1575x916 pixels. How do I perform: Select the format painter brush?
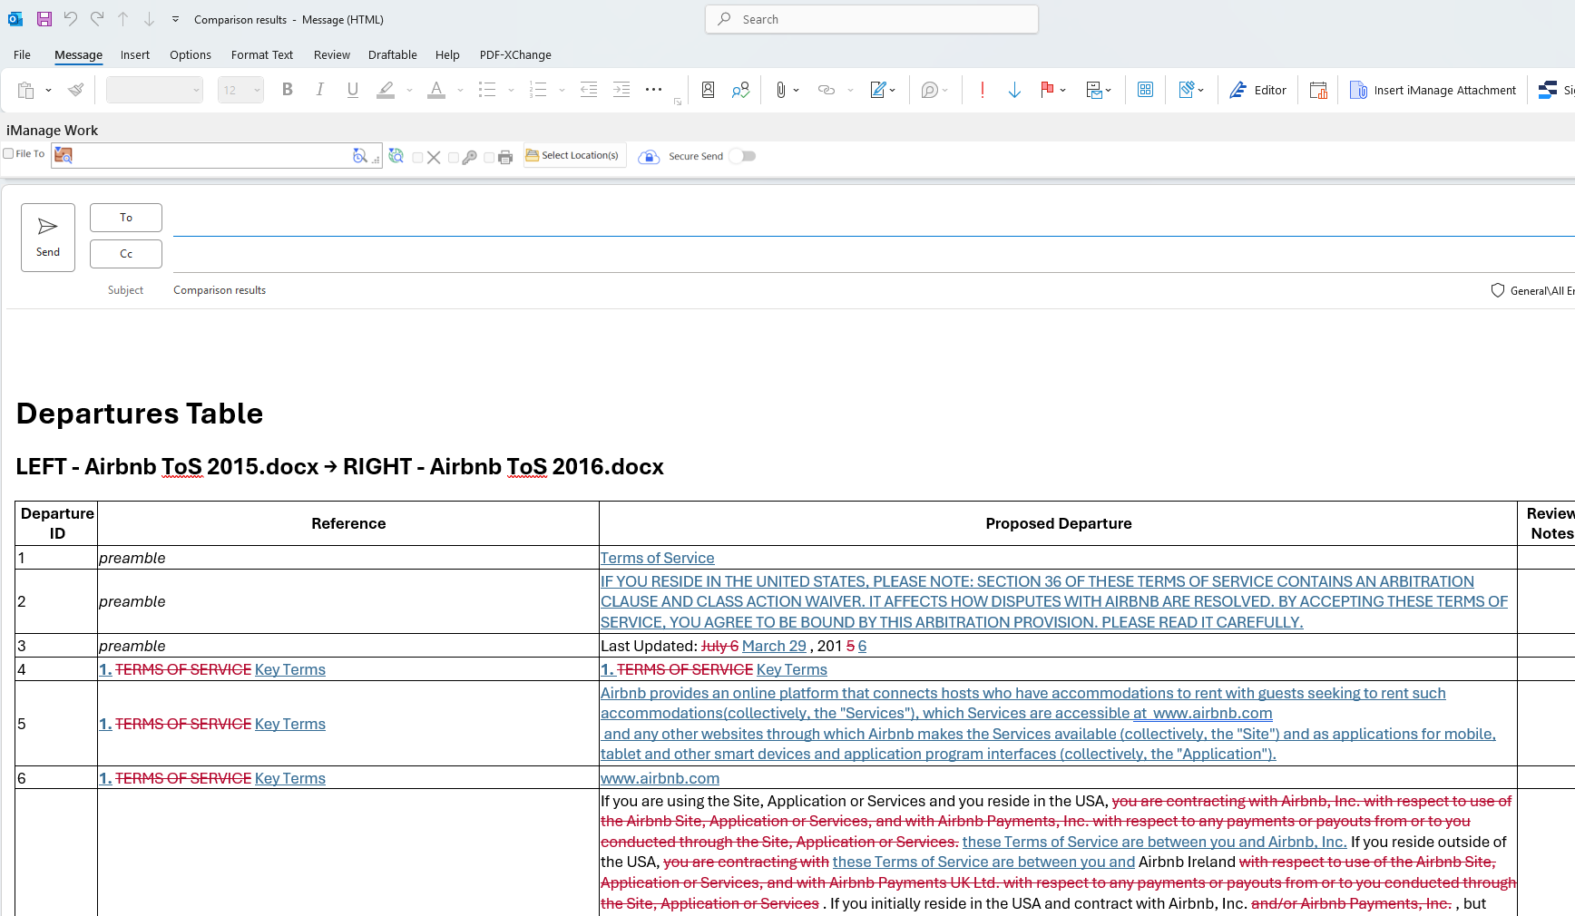(76, 90)
